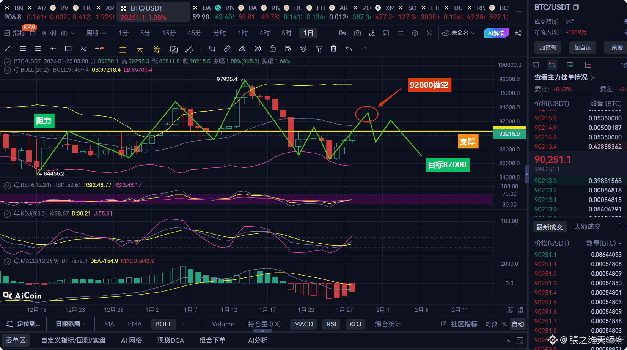Switch to the 最新成交 tab
Image resolution: width=627 pixels, height=350 pixels.
pos(549,227)
